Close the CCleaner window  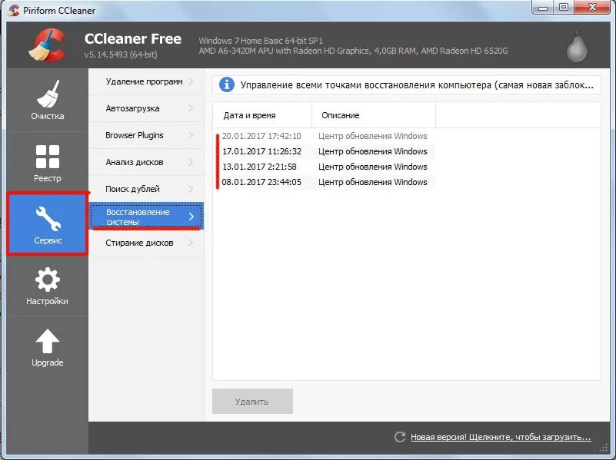coord(593,8)
